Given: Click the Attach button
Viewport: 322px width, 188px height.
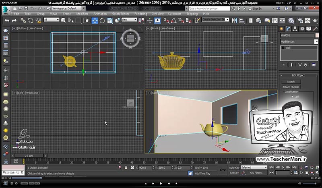Looking at the screenshot, I should [x=291, y=82].
